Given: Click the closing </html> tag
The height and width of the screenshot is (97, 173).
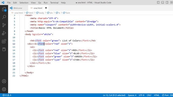Looking at the screenshot, I should (24, 76).
